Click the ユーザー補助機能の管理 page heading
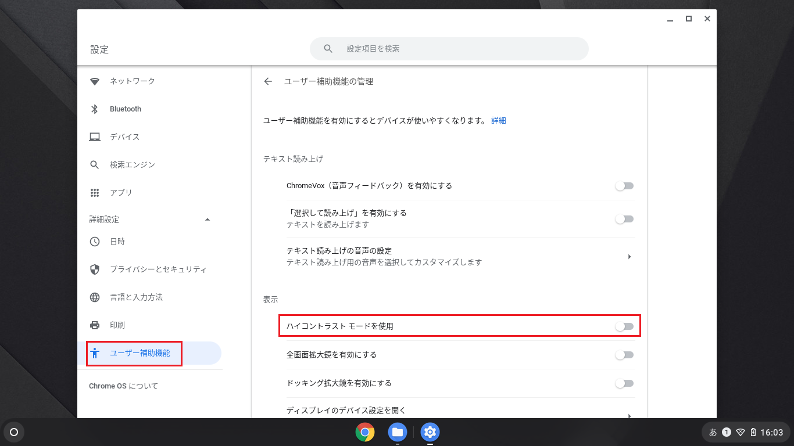This screenshot has height=446, width=794. click(328, 81)
